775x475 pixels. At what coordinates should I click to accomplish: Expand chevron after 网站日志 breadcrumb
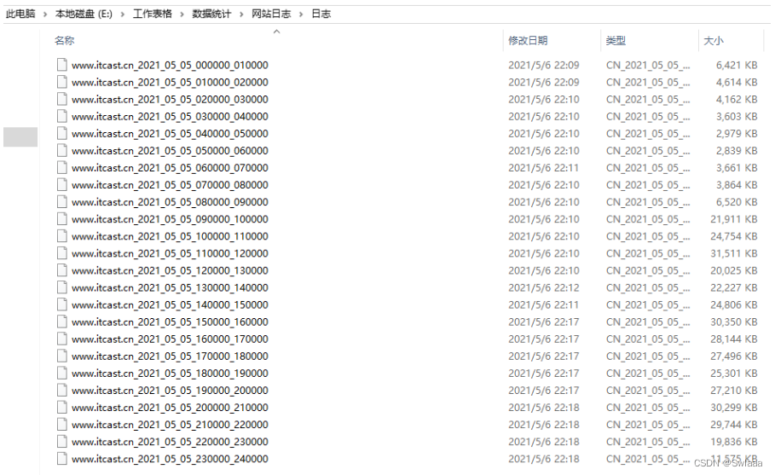click(300, 14)
